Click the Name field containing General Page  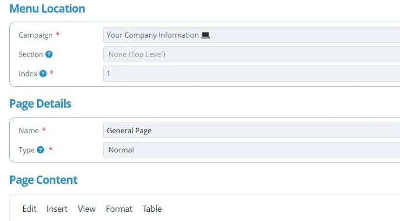[x=251, y=130]
